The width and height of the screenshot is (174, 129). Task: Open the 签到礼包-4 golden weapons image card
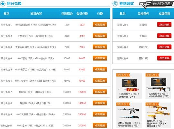tap(158, 115)
